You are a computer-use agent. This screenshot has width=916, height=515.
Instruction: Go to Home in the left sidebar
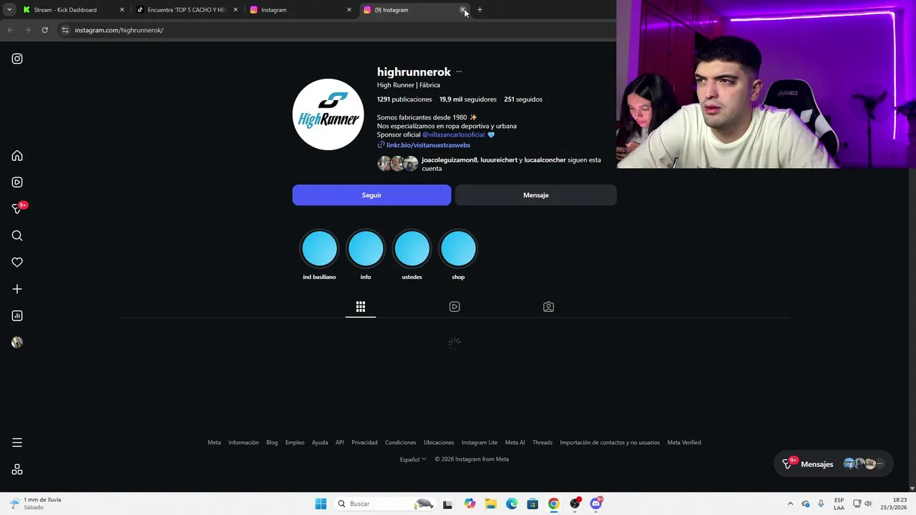(x=17, y=156)
